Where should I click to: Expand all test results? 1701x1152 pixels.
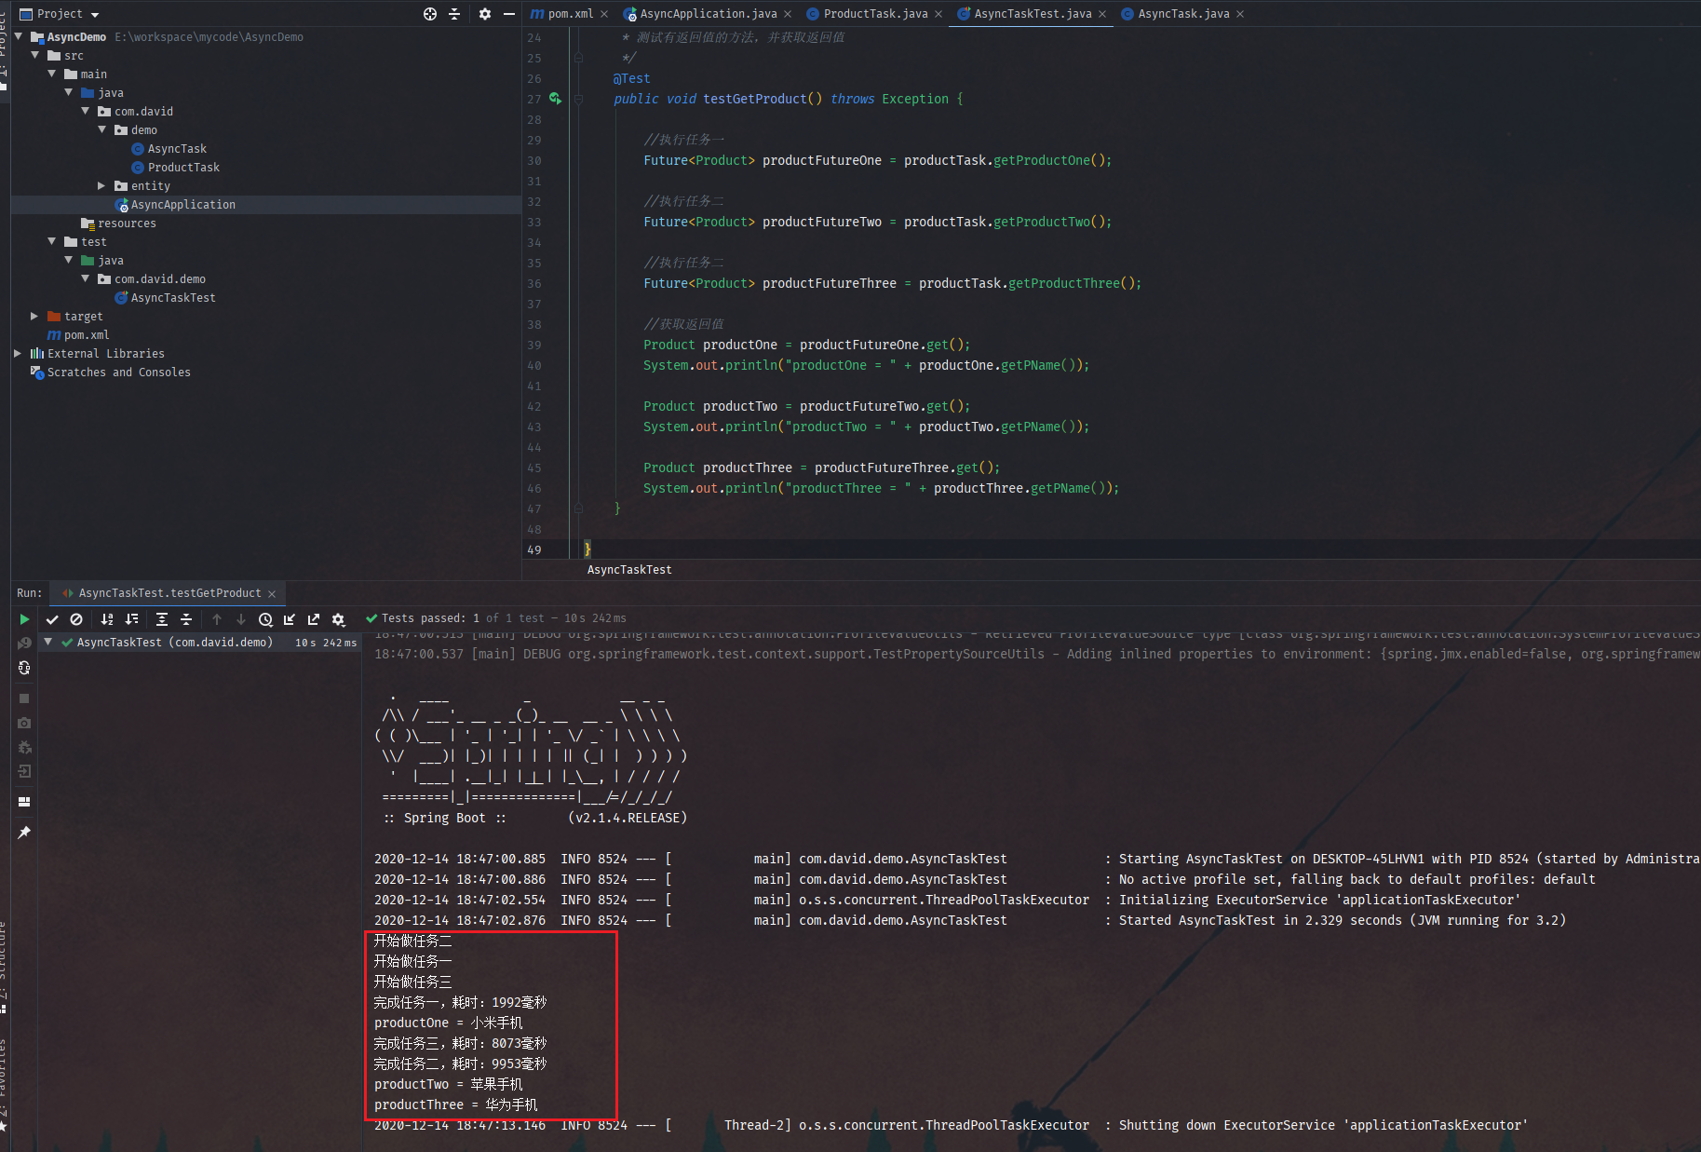[162, 619]
